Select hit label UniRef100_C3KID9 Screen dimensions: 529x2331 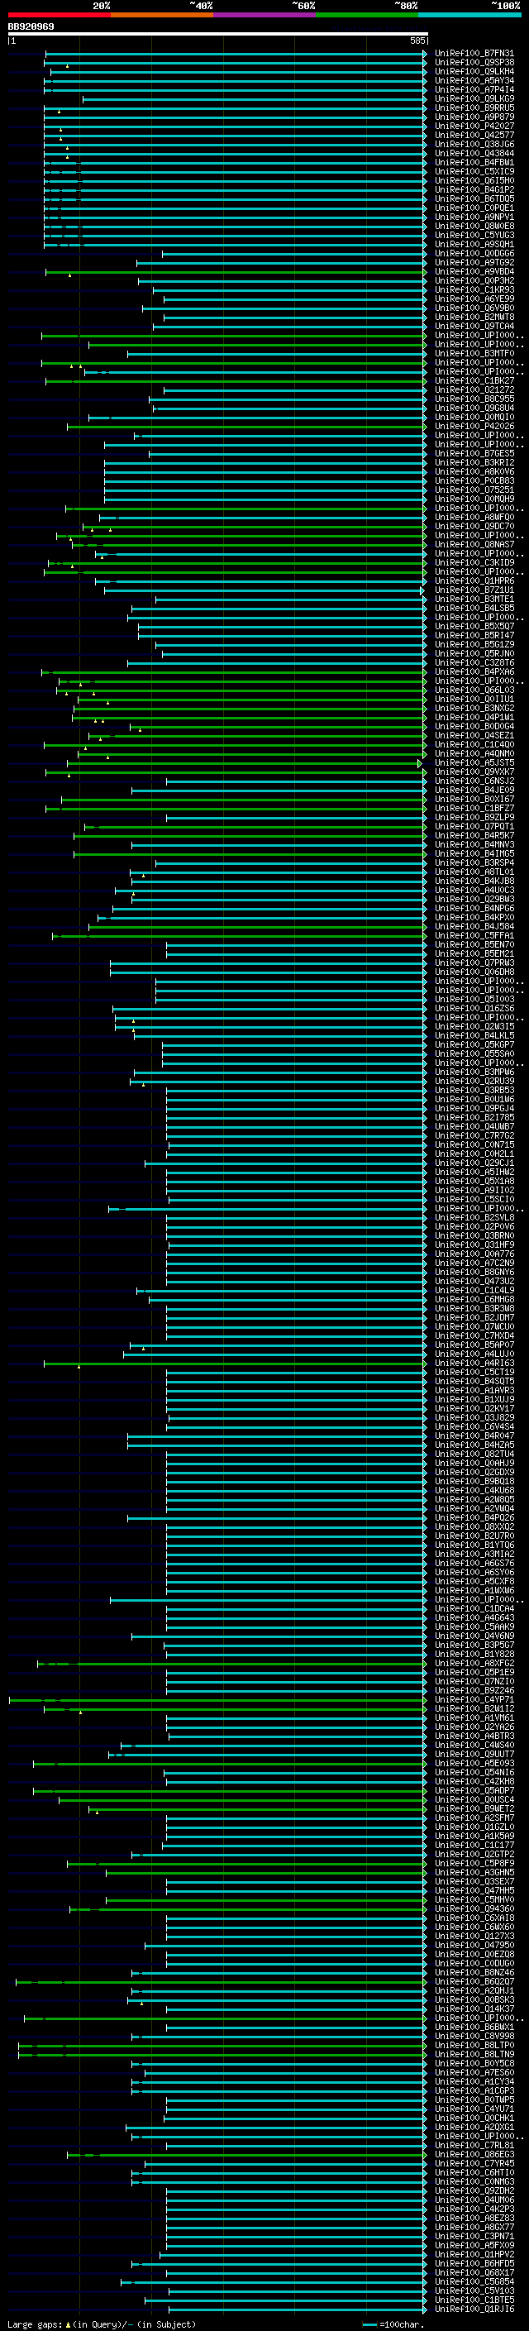(x=474, y=563)
